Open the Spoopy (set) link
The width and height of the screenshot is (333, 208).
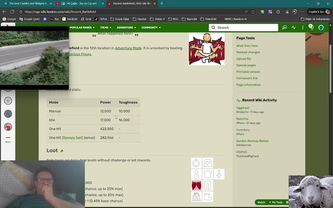coord(73,138)
